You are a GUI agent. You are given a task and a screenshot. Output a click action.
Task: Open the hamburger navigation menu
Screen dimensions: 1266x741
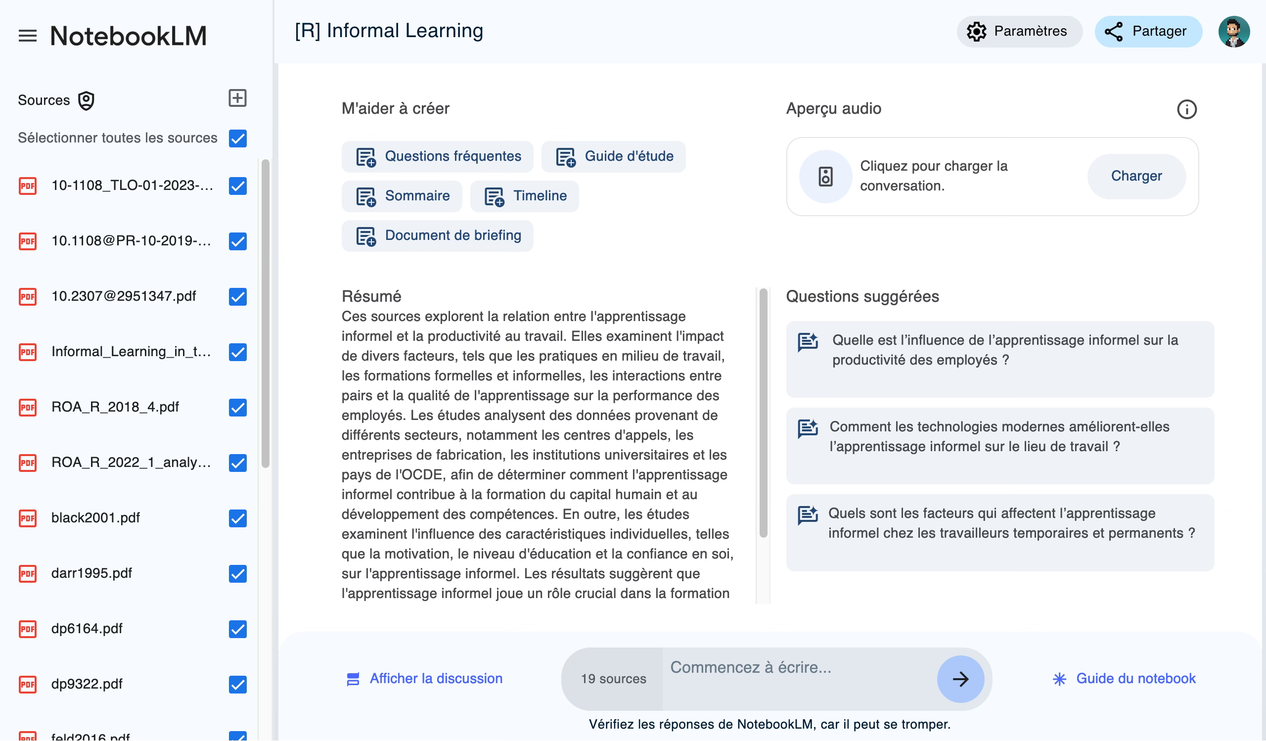point(27,36)
